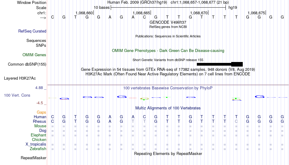Click the hg19 assembly label by scale
This screenshot has width=289, height=165.
tap(233, 8)
